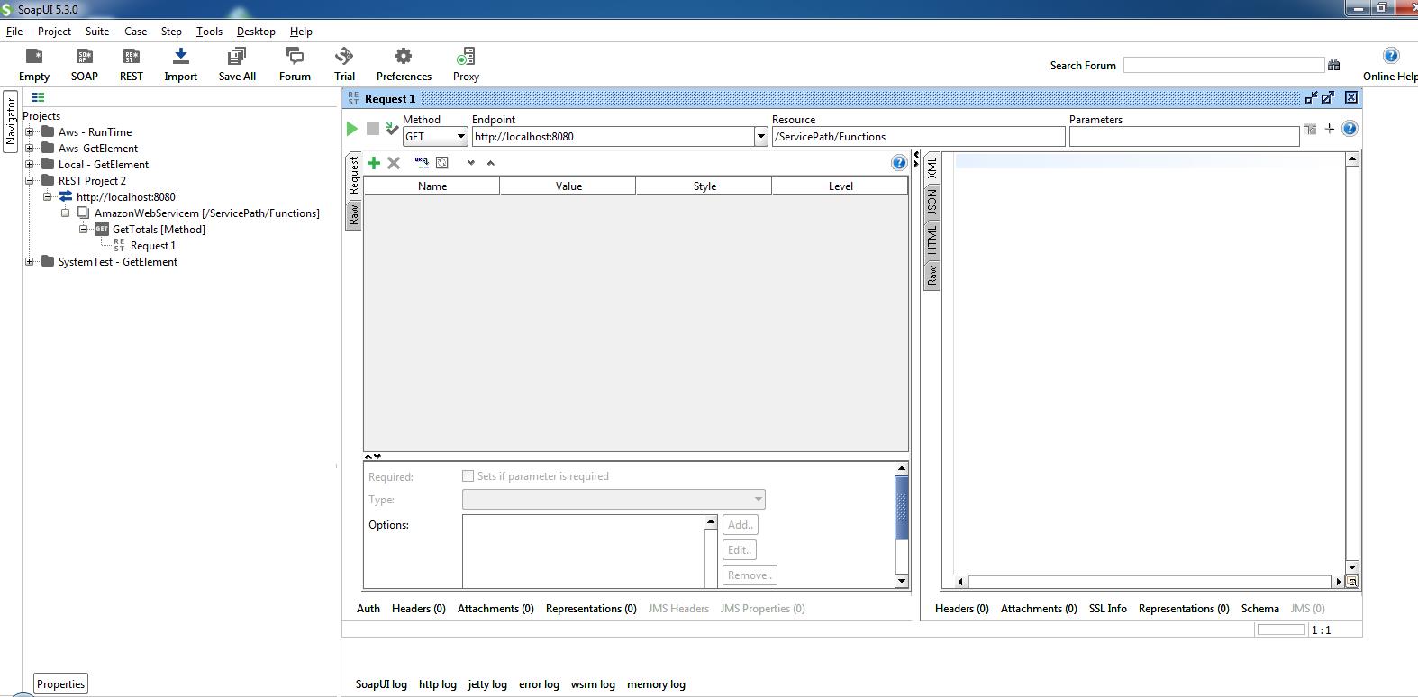Click the Proxy toolbar icon
The image size is (1418, 697).
point(466,65)
